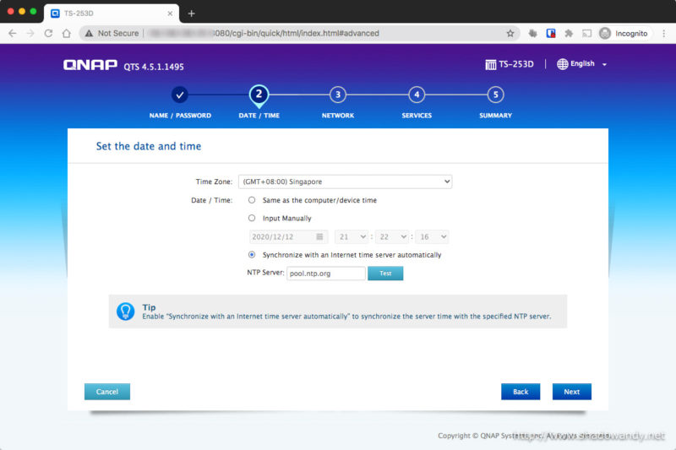Bookmark page with the star icon
This screenshot has height=450, width=676.
(510, 33)
